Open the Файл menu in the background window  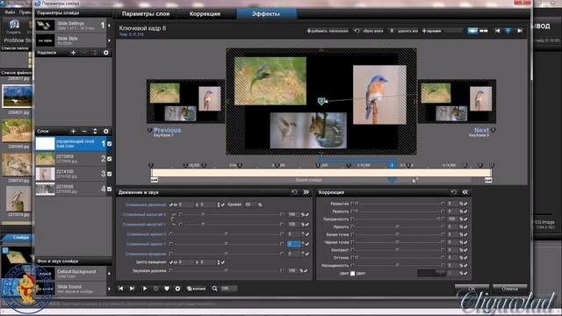[x=10, y=12]
